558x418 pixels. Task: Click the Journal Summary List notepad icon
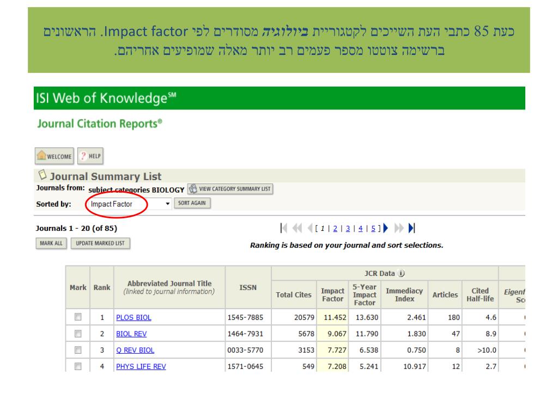43,175
